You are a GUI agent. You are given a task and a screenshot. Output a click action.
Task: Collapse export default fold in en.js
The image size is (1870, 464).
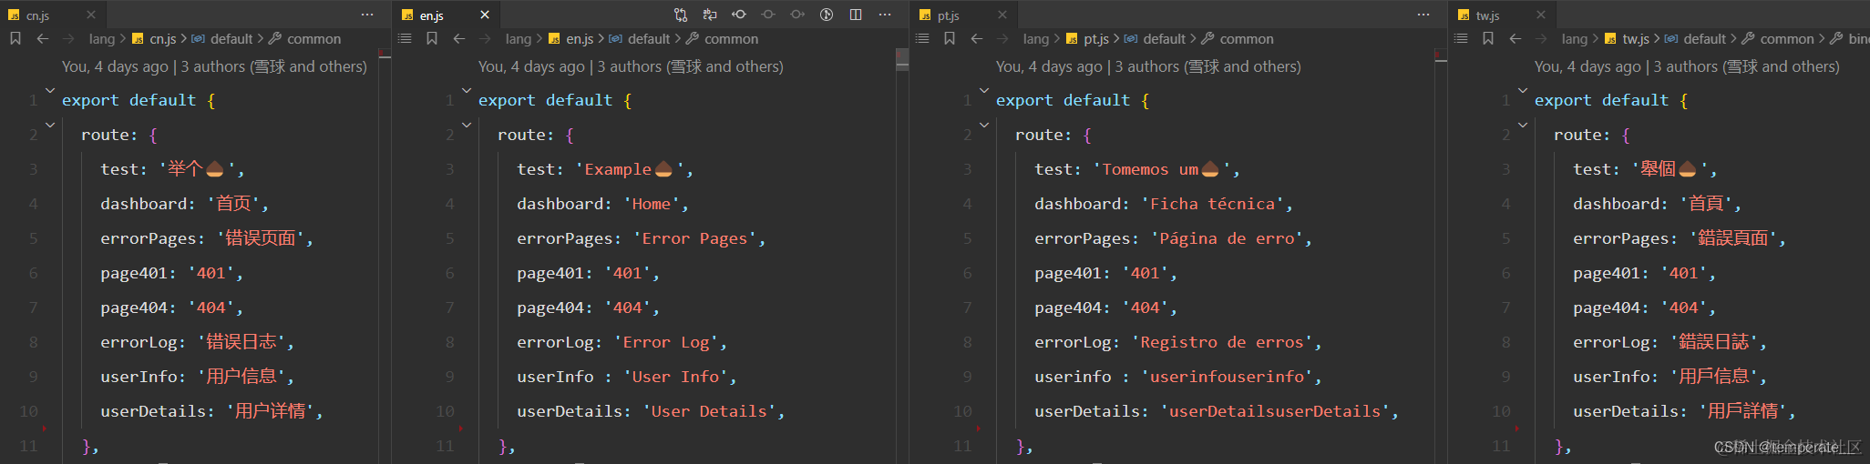(467, 90)
